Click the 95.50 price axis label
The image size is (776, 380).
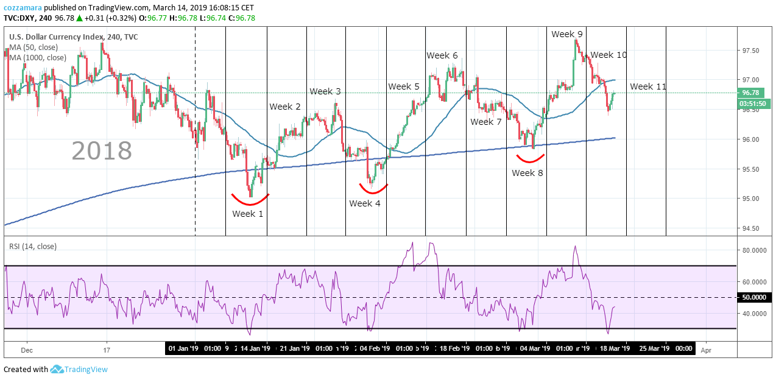751,169
